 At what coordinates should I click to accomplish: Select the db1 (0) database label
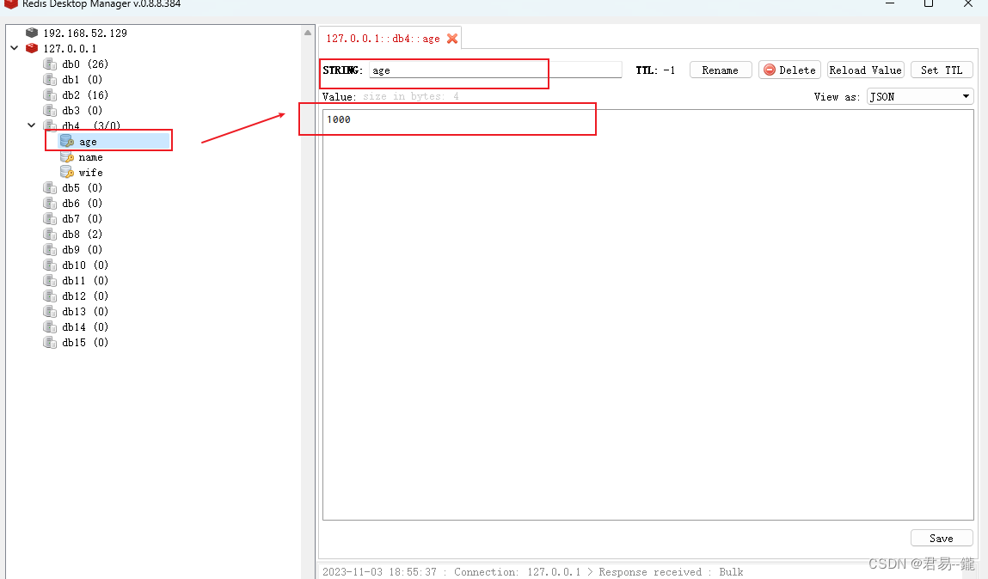click(x=82, y=79)
